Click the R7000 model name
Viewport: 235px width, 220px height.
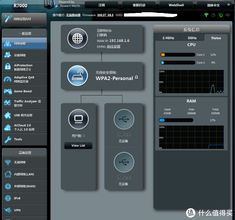point(20,5)
